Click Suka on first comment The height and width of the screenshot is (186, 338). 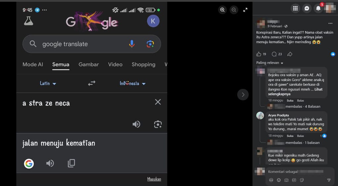pyautogui.click(x=290, y=101)
